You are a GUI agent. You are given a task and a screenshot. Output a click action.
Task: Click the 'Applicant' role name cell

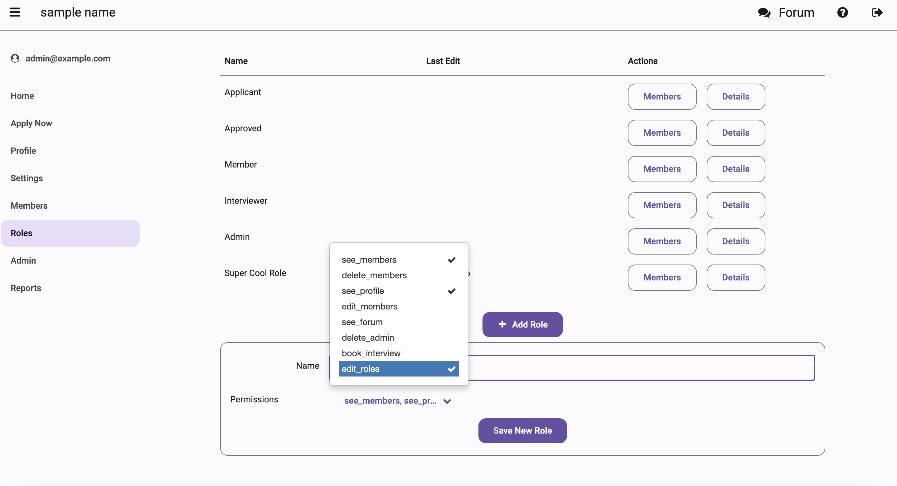pos(243,92)
